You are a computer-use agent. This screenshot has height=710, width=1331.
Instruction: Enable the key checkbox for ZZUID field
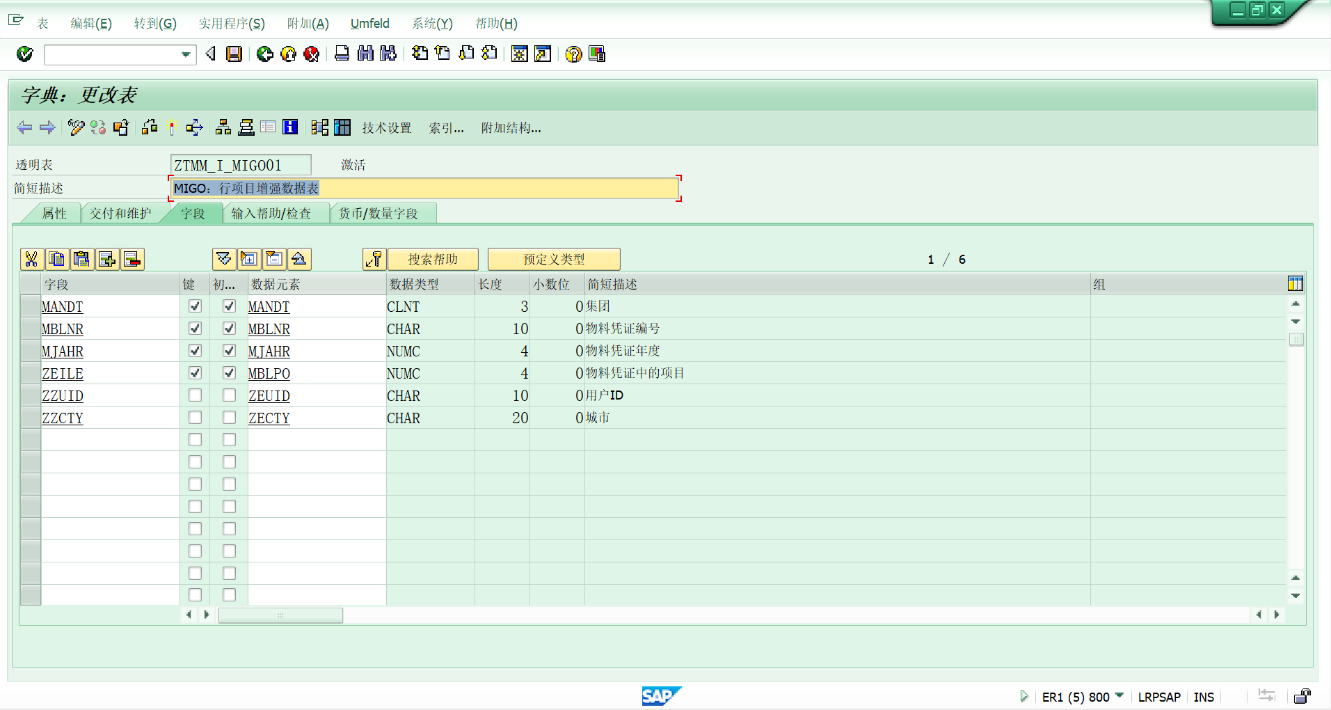[195, 395]
